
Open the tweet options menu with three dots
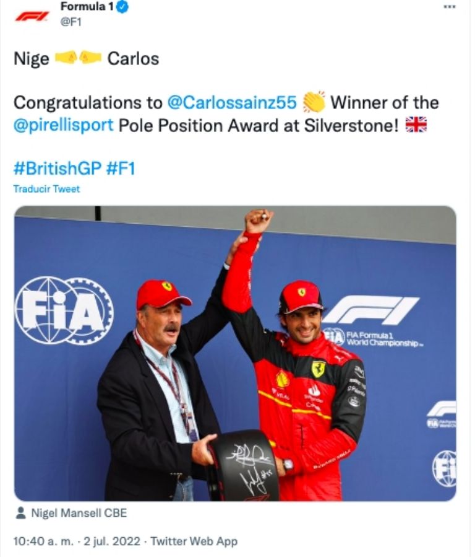coord(450,6)
